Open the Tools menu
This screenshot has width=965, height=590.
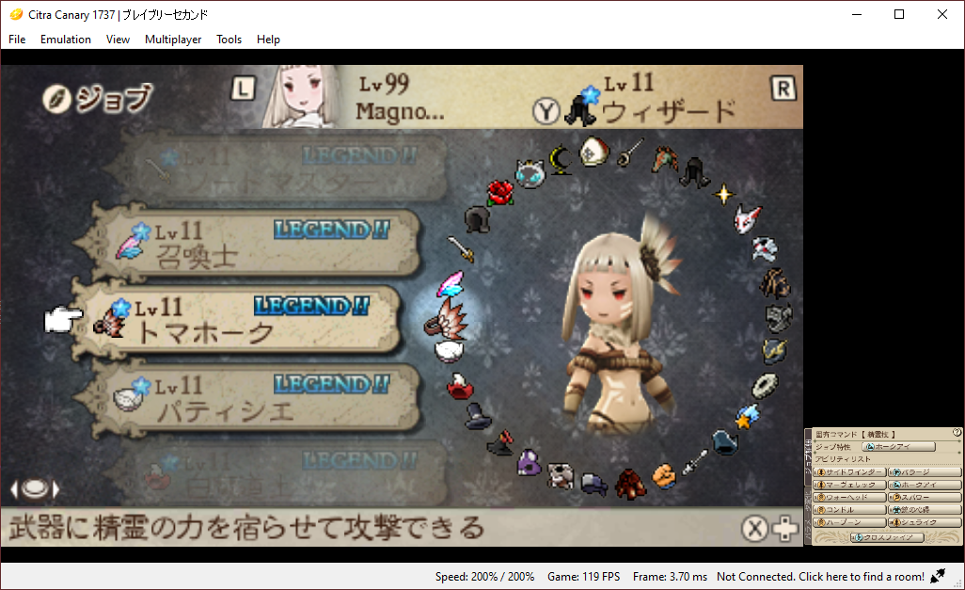[229, 40]
